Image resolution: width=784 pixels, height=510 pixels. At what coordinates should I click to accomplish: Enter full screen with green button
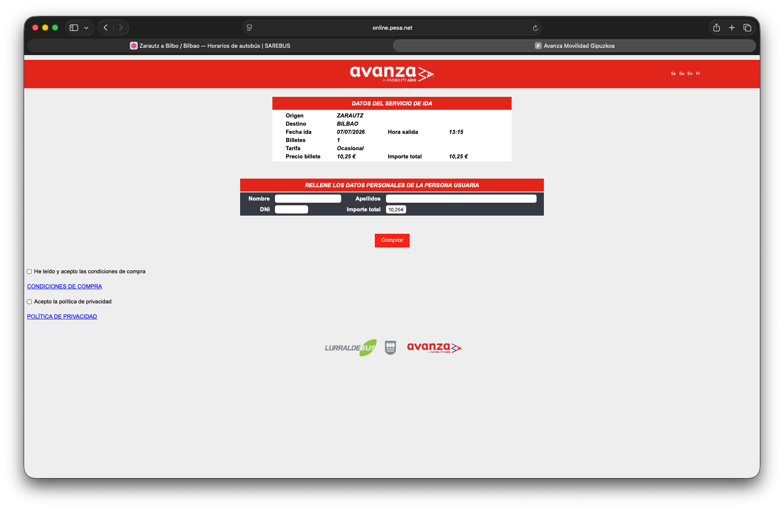55,28
